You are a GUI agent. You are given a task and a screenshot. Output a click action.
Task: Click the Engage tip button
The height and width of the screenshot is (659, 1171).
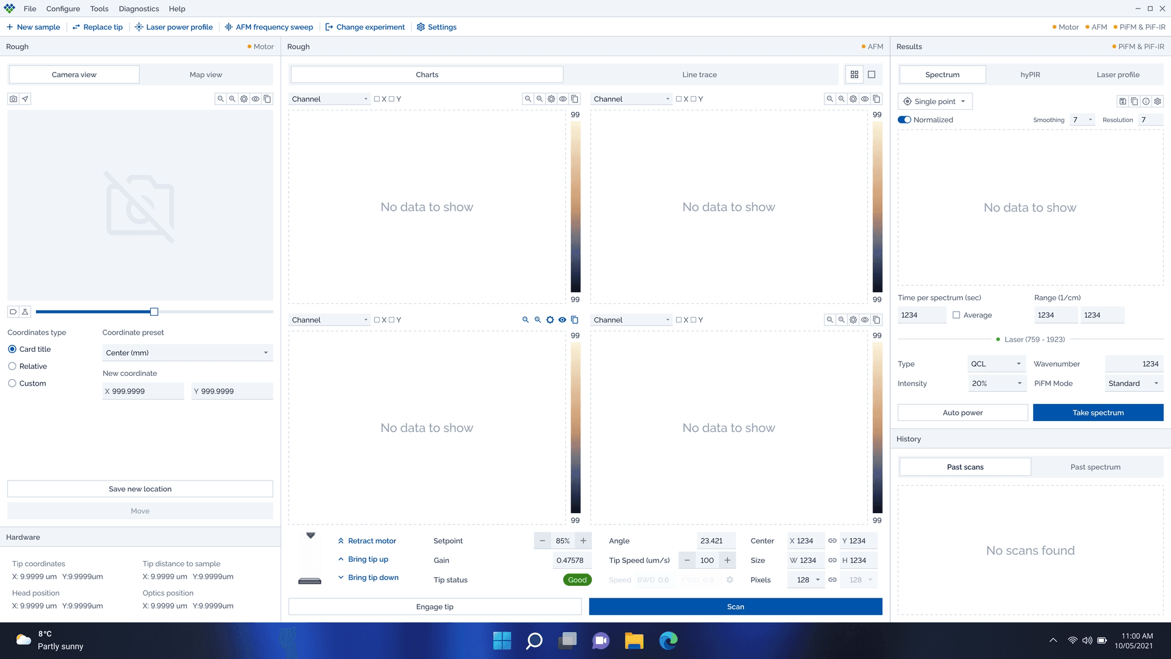tap(435, 606)
